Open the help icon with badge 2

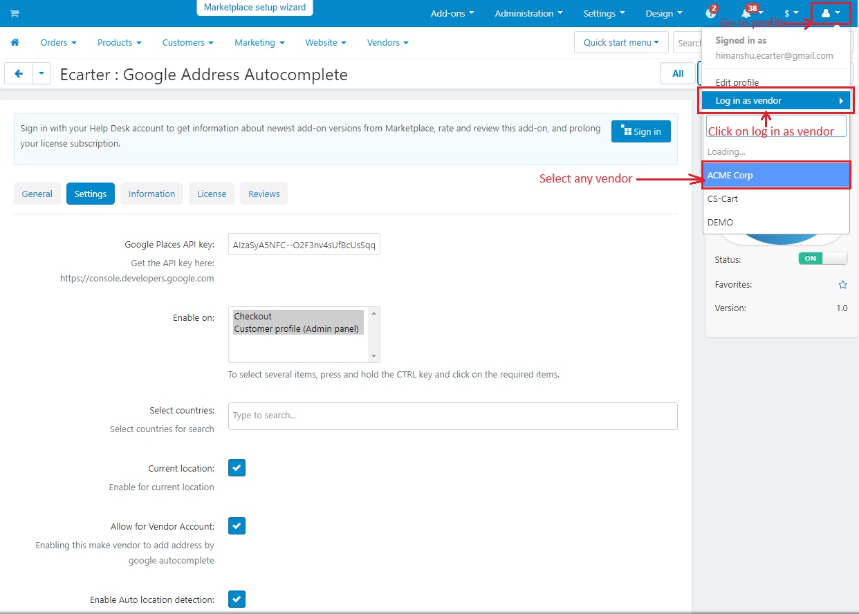[710, 13]
